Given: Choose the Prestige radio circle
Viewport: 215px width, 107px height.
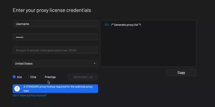Looking at the screenshot, I should point(42,77).
